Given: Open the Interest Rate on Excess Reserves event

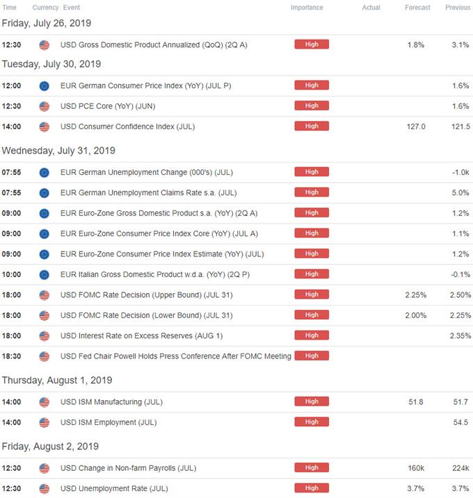Looking at the screenshot, I should 141,335.
